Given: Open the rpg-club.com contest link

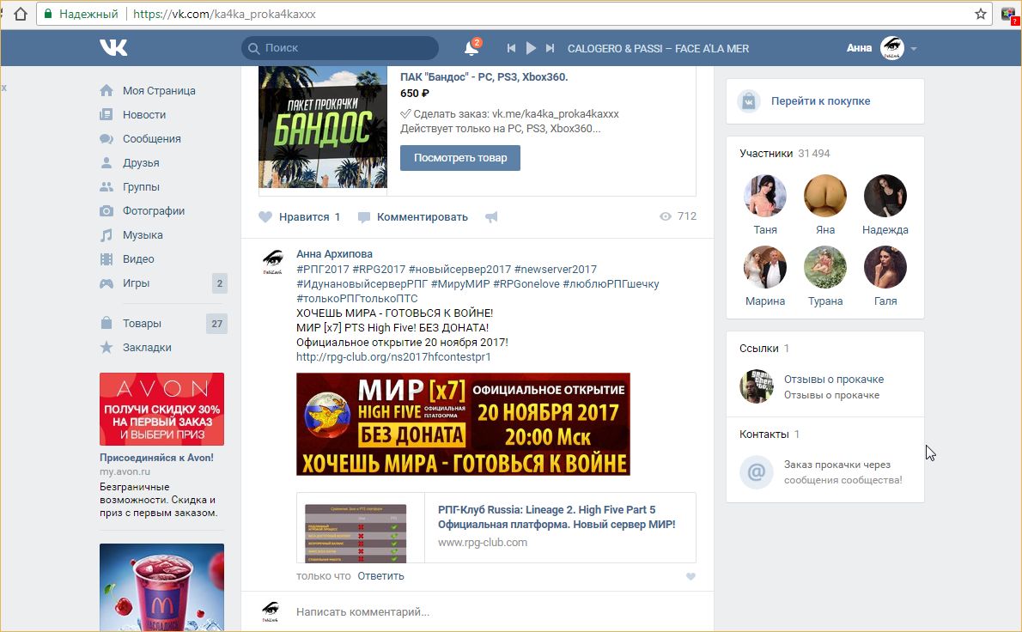Looking at the screenshot, I should (x=393, y=356).
